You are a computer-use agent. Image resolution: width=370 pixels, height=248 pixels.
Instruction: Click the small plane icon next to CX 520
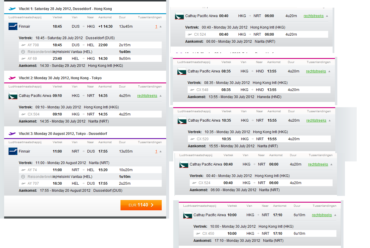point(192,139)
